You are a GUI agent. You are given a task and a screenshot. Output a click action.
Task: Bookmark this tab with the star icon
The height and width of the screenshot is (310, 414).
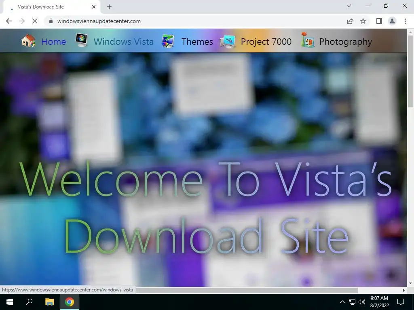point(363,21)
